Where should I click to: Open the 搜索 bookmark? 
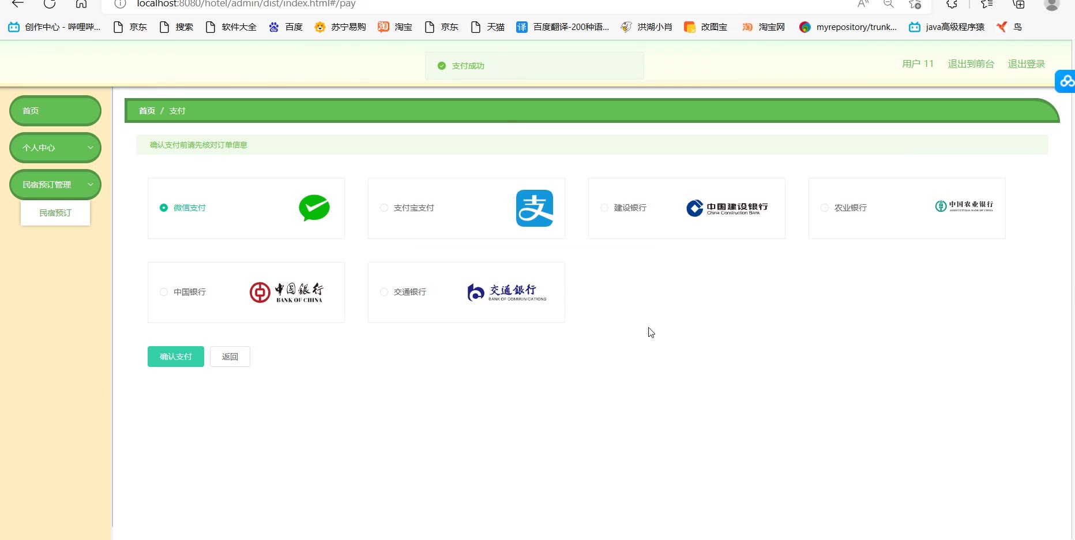[x=176, y=27]
